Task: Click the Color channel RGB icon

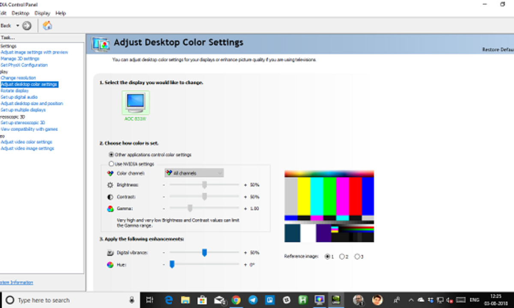Action: point(110,173)
